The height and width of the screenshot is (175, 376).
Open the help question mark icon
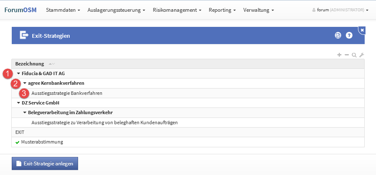tap(349, 36)
